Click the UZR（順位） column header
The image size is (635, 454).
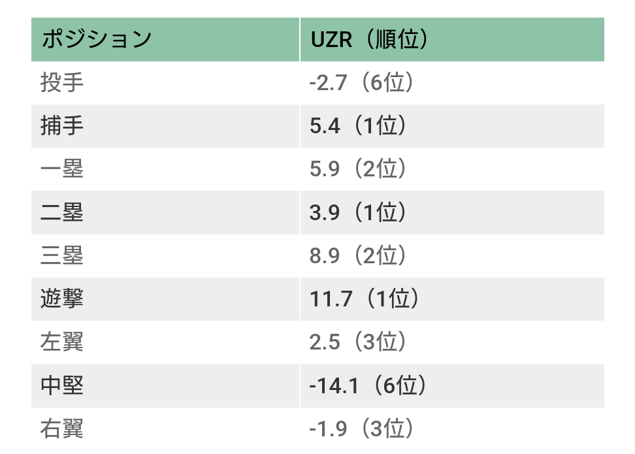pyautogui.click(x=452, y=39)
